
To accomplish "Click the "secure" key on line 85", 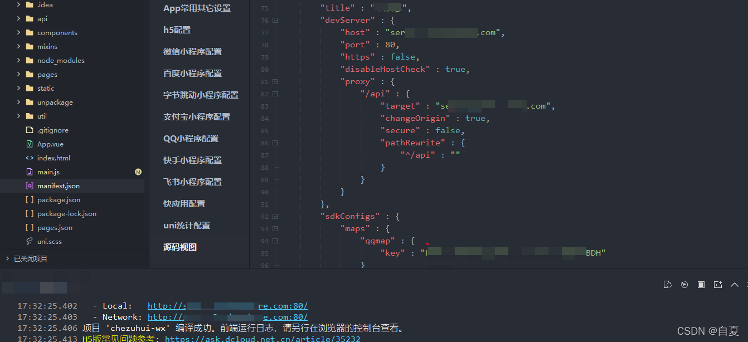I will tap(400, 130).
